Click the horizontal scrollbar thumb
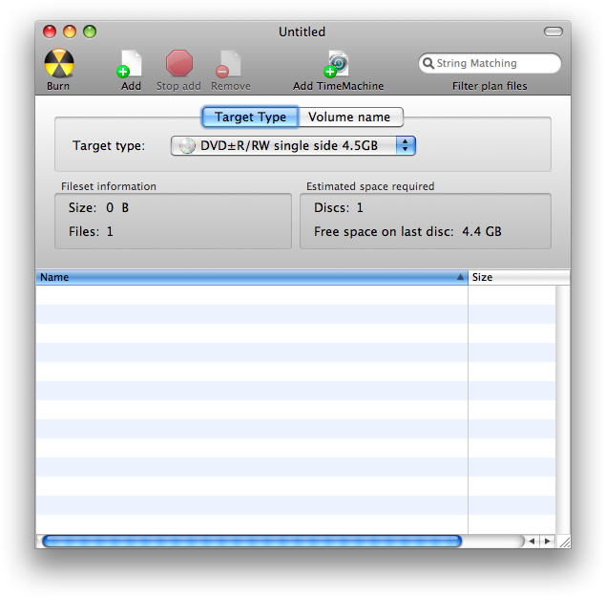This screenshot has height=597, width=605. click(252, 542)
